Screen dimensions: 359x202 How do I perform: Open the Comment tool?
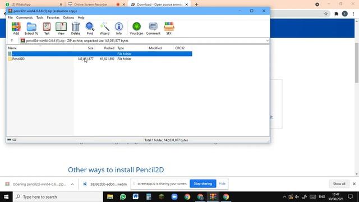pyautogui.click(x=153, y=29)
